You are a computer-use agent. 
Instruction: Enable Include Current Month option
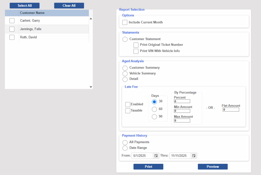(x=125, y=22)
